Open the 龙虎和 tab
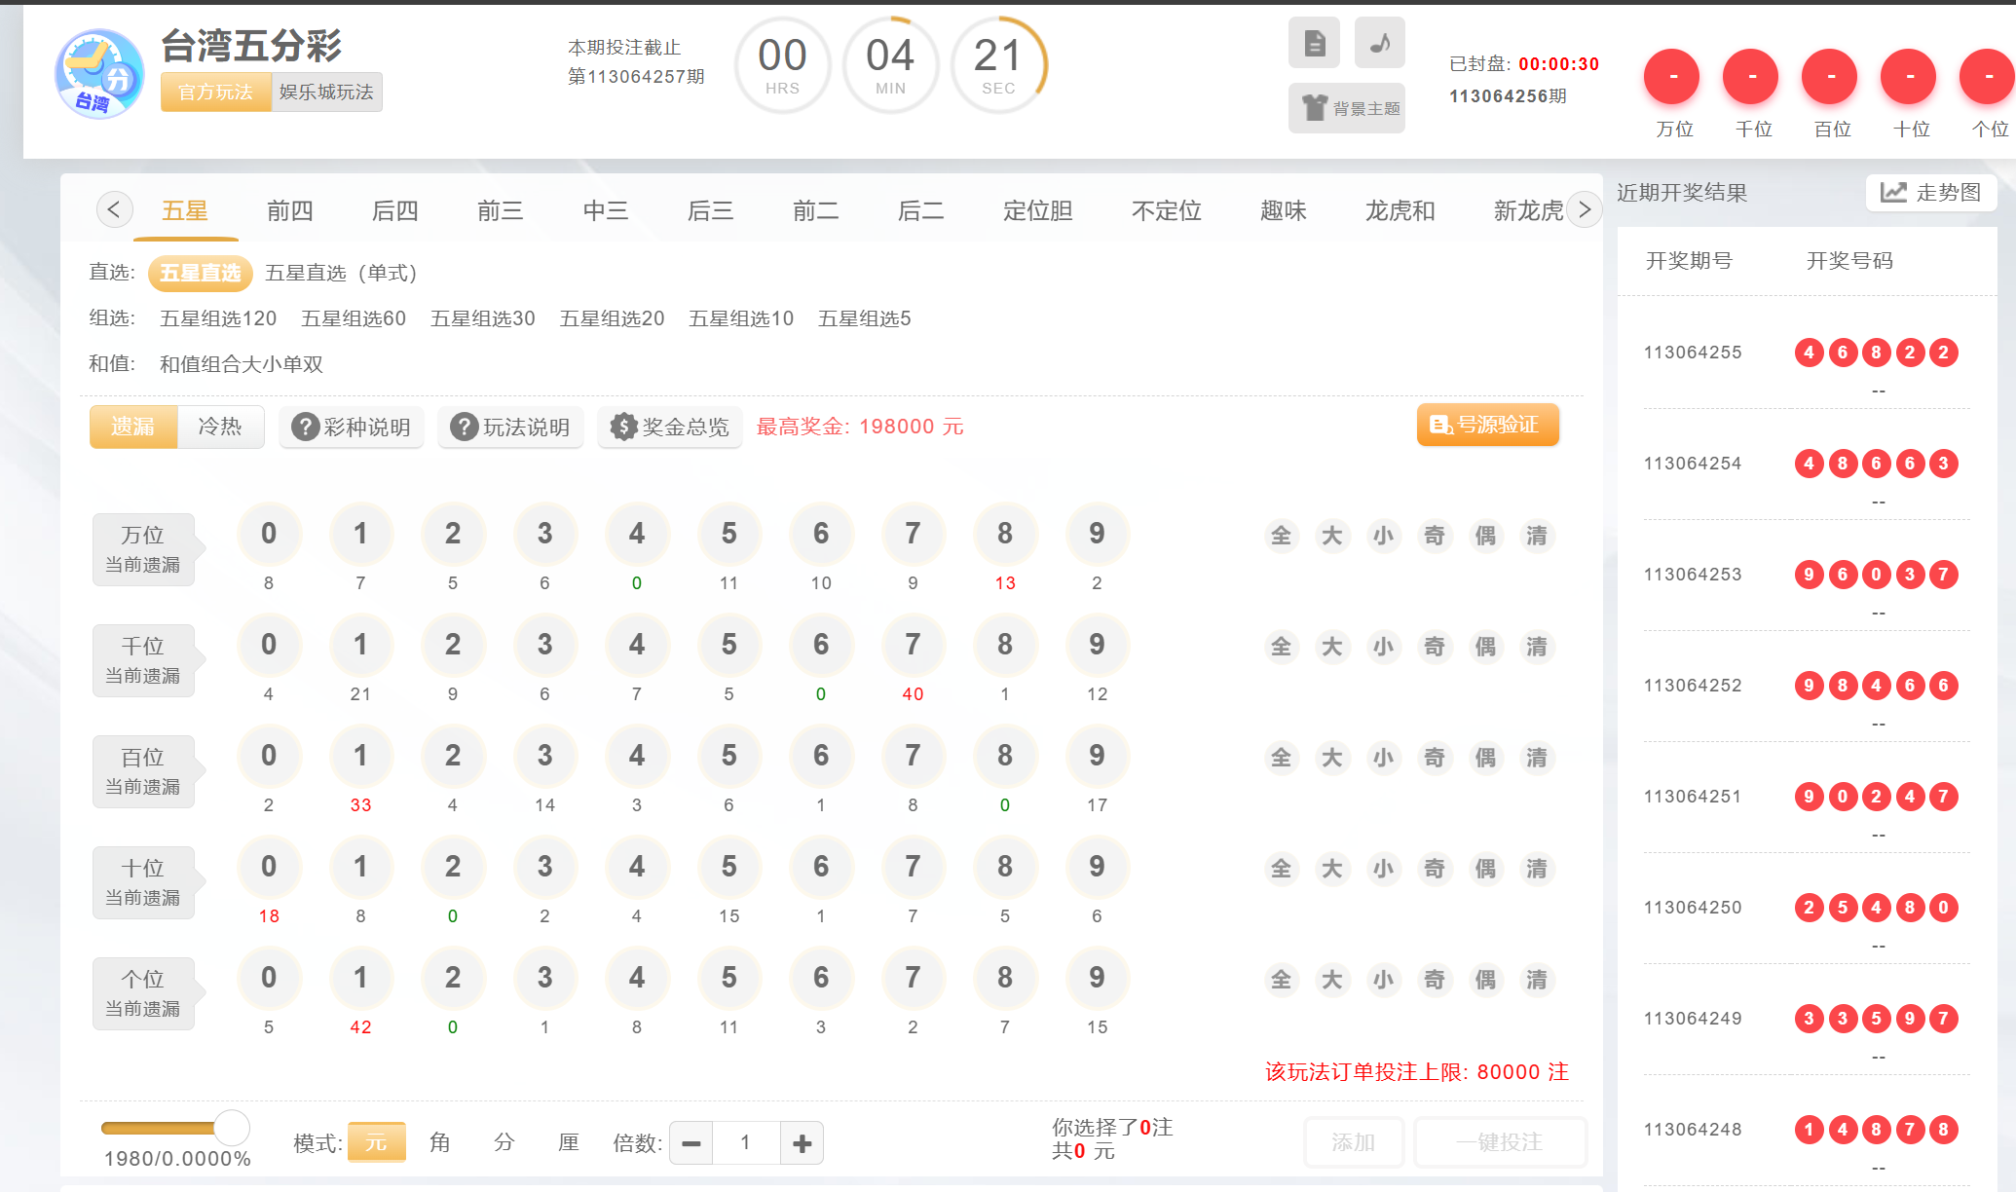 tap(1400, 210)
